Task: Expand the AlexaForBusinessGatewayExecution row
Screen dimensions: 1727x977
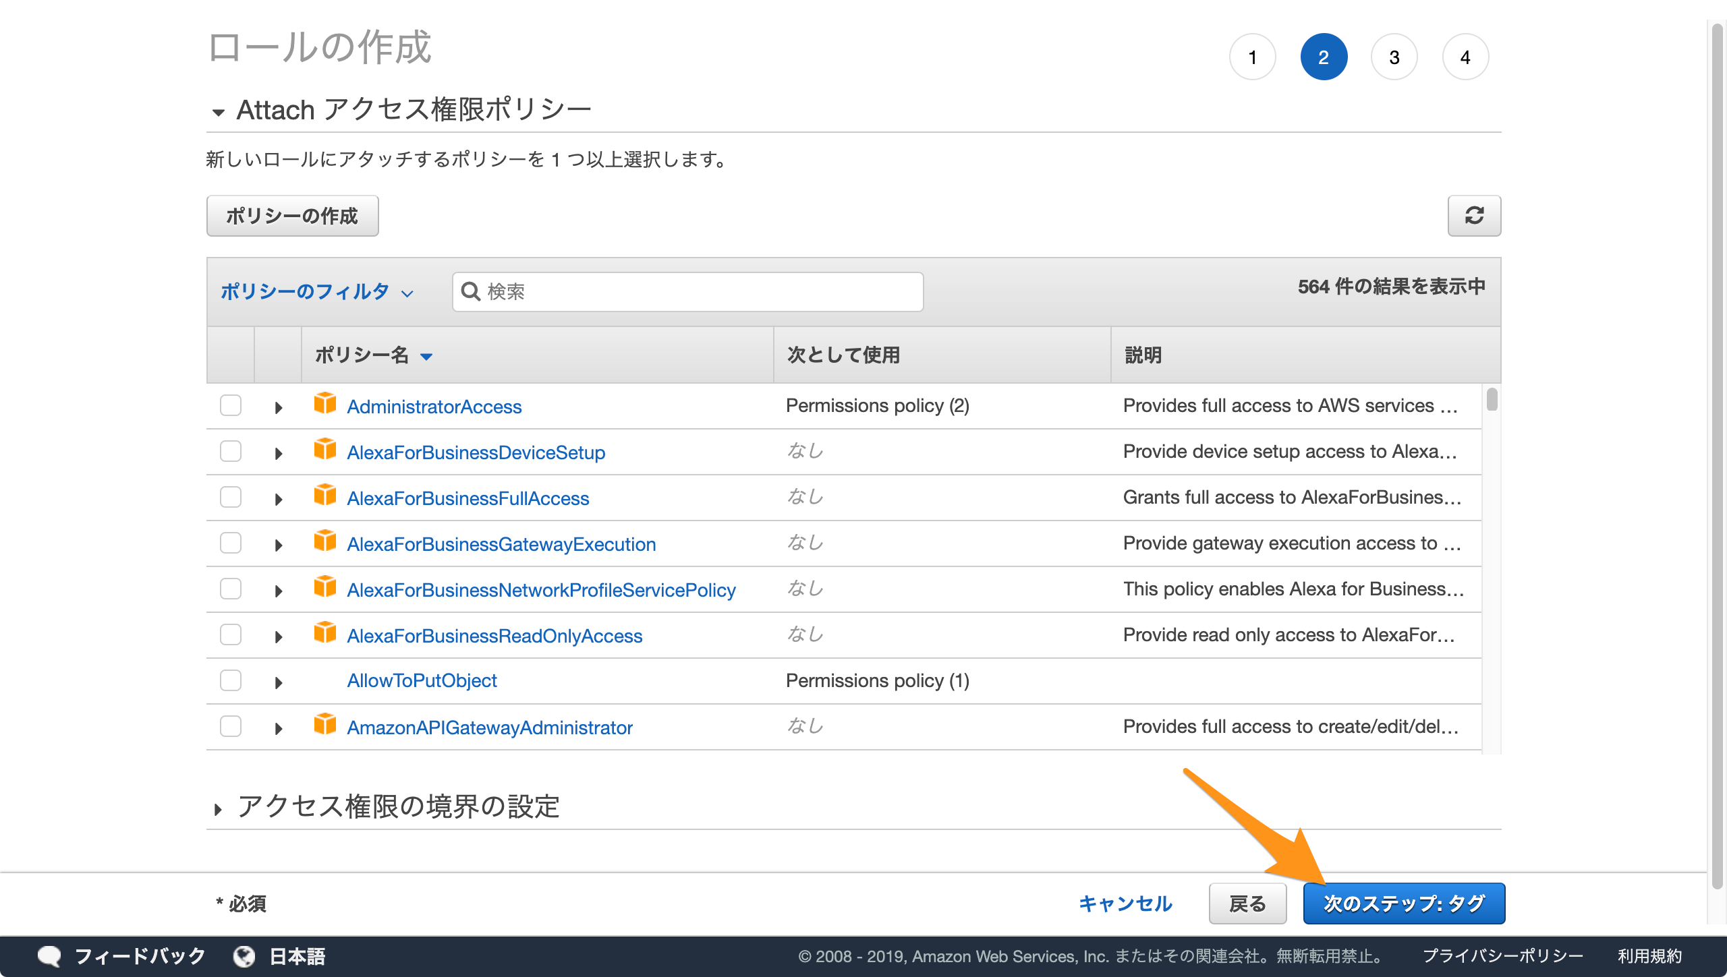Action: [278, 545]
